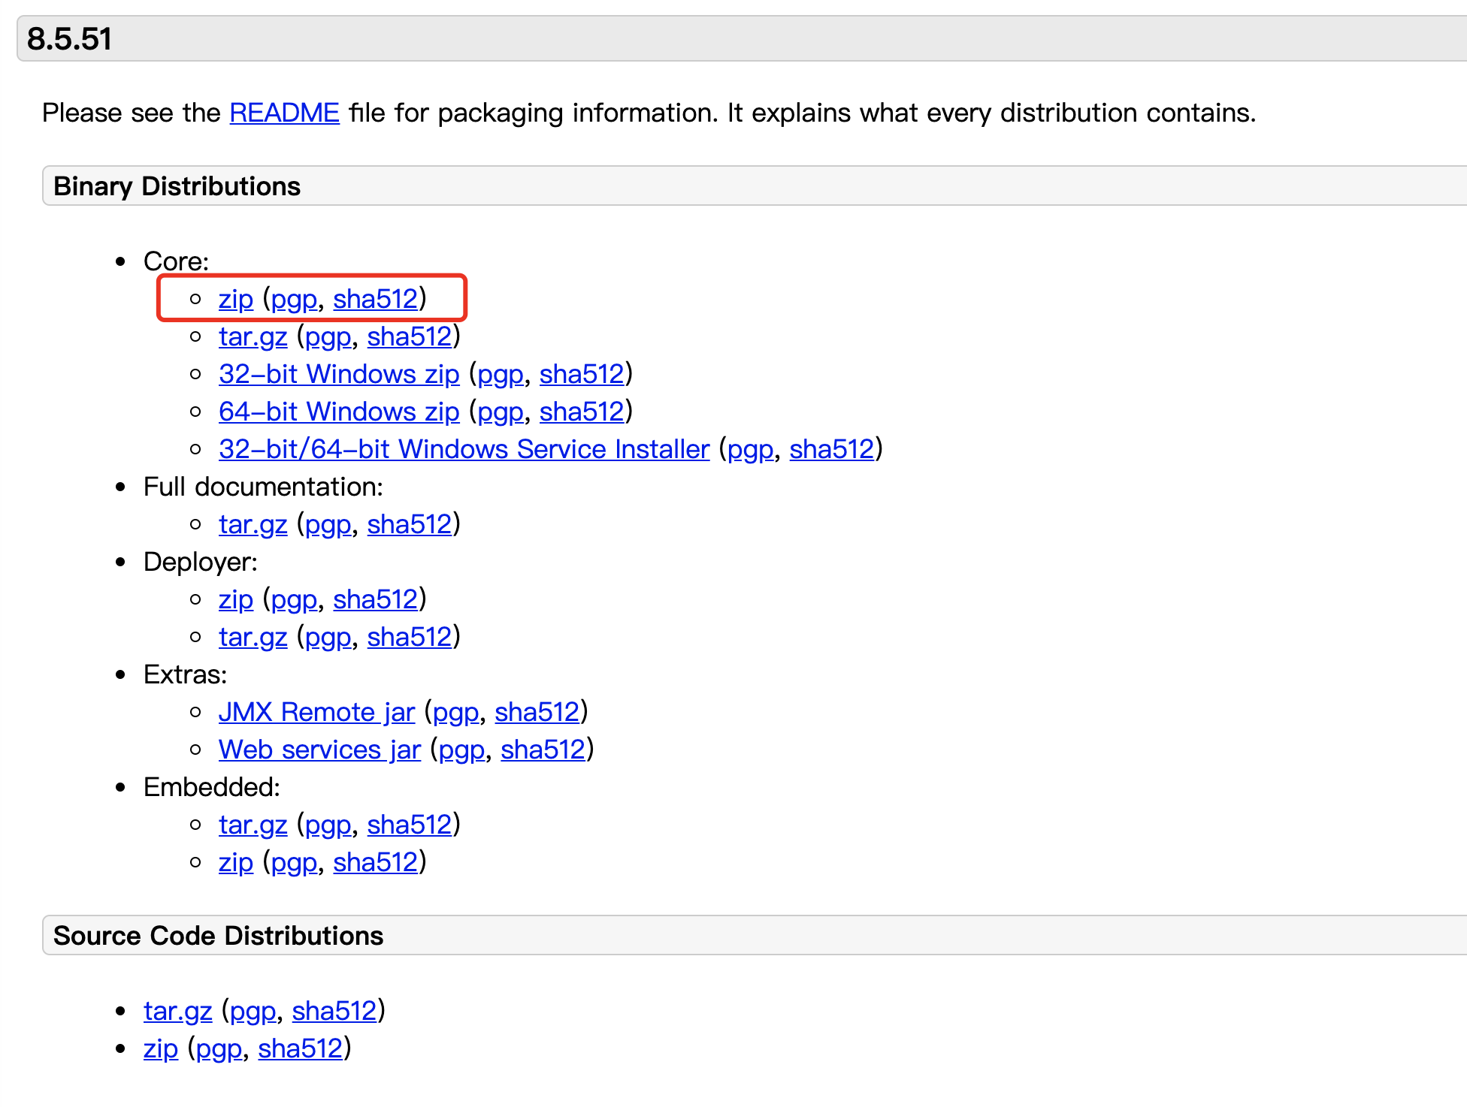Click the JMX Remote jar link

tap(316, 712)
